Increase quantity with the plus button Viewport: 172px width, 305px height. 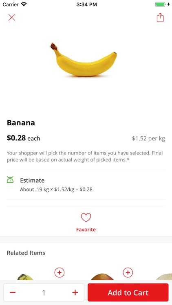point(75,292)
